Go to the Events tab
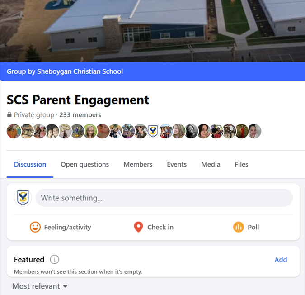This screenshot has height=295, width=305. 177,164
